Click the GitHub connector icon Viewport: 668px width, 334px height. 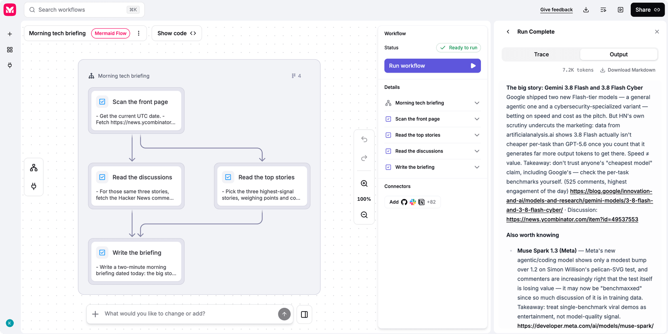point(404,202)
